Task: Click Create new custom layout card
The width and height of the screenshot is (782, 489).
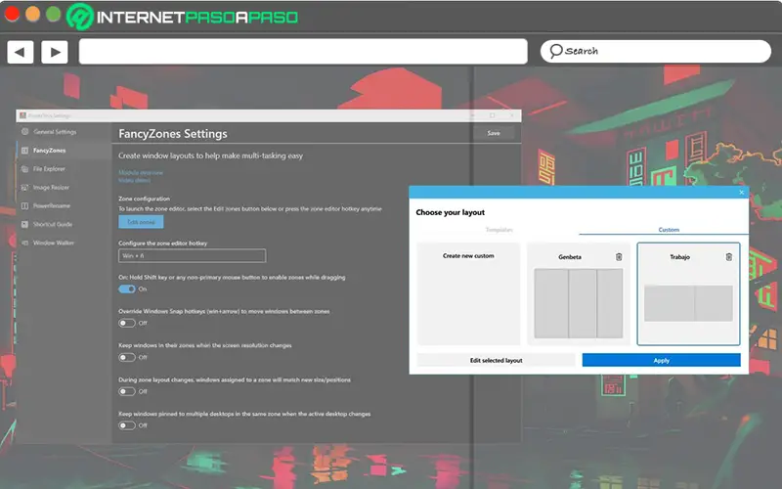Action: click(x=468, y=294)
